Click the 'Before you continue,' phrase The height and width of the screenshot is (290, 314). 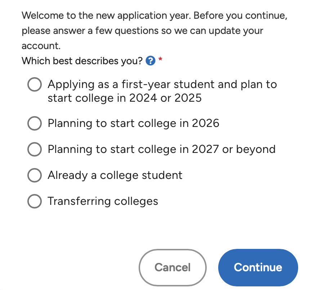(x=241, y=16)
